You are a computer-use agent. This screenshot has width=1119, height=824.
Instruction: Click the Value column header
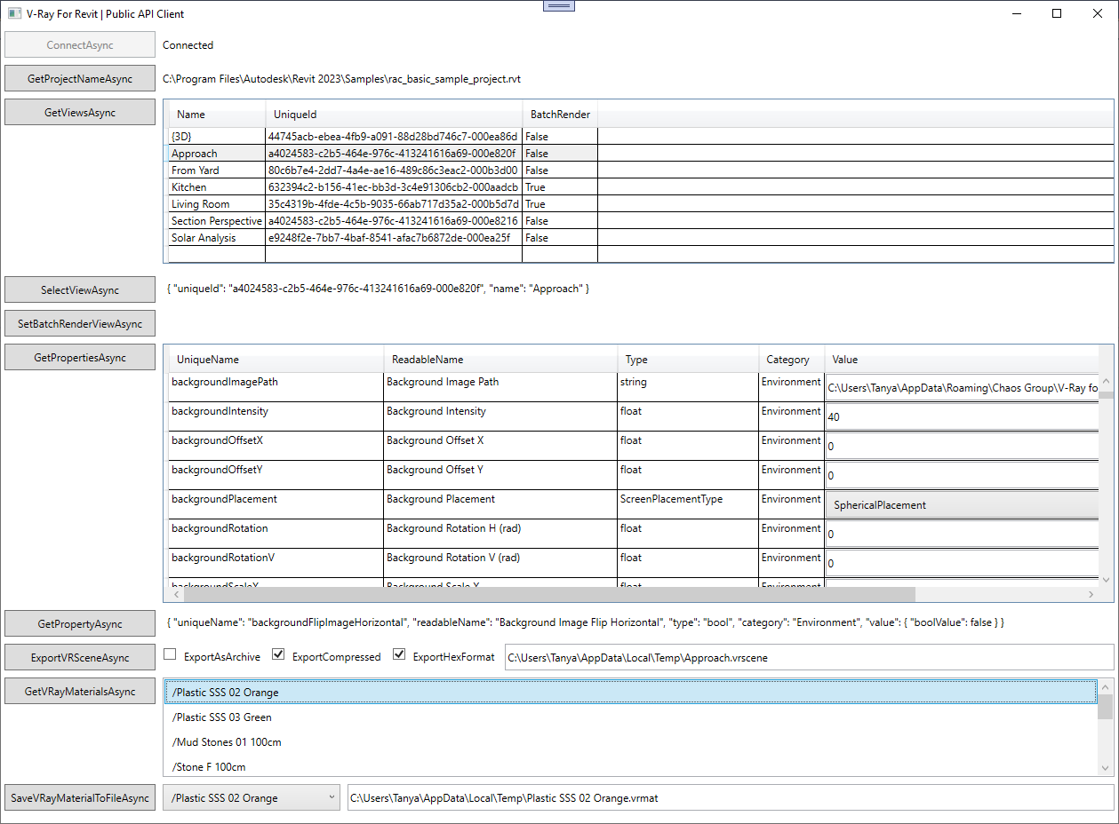pyautogui.click(x=962, y=360)
